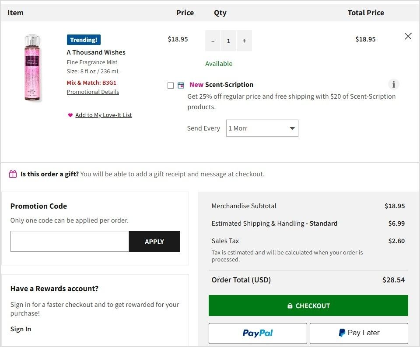
Task: Click A Thousand Wishes product image
Action: 33,68
